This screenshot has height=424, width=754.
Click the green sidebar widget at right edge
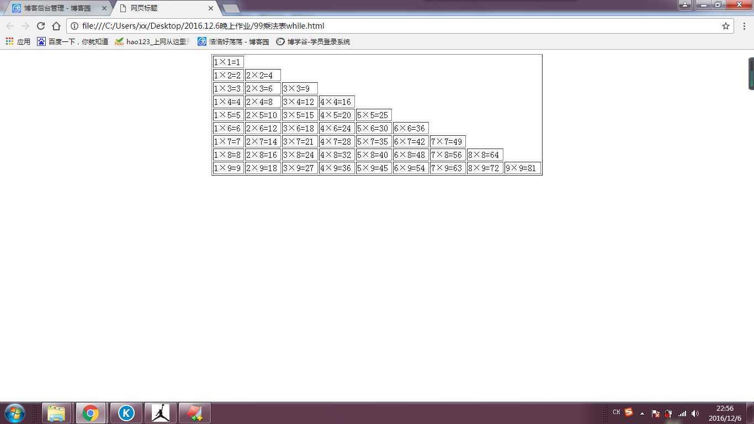coord(751,73)
